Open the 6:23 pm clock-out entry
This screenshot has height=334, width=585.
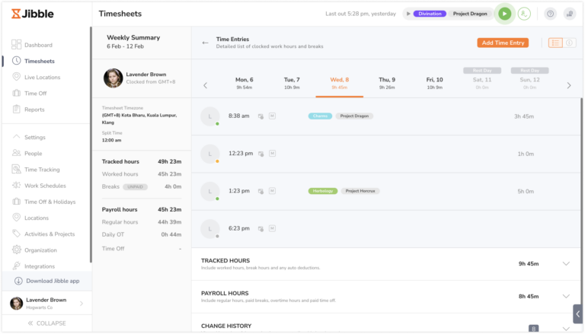click(x=386, y=228)
